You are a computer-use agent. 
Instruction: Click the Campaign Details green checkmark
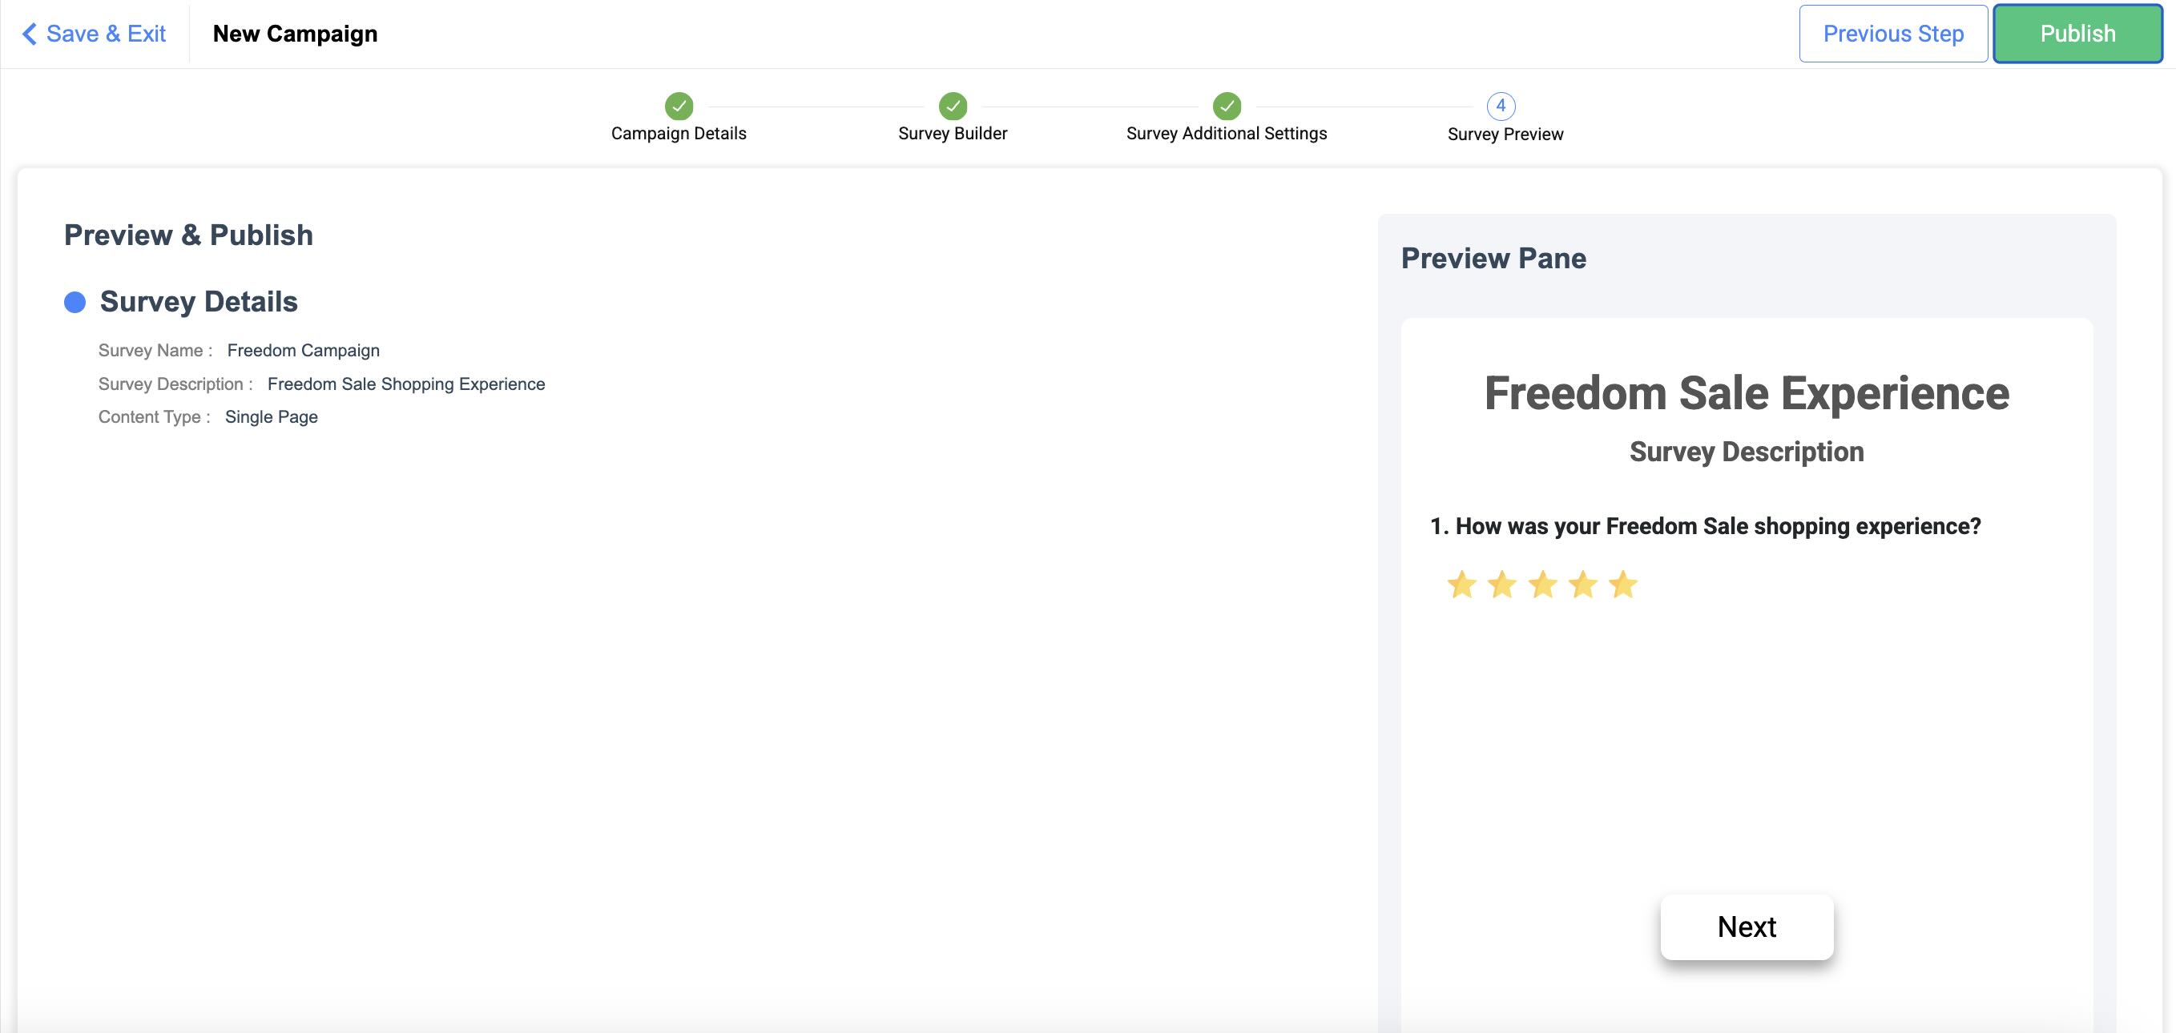(679, 107)
